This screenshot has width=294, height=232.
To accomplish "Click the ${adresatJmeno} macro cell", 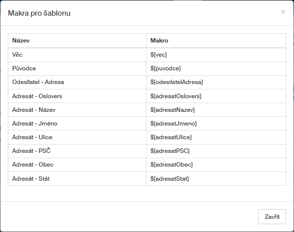I will 173,123.
